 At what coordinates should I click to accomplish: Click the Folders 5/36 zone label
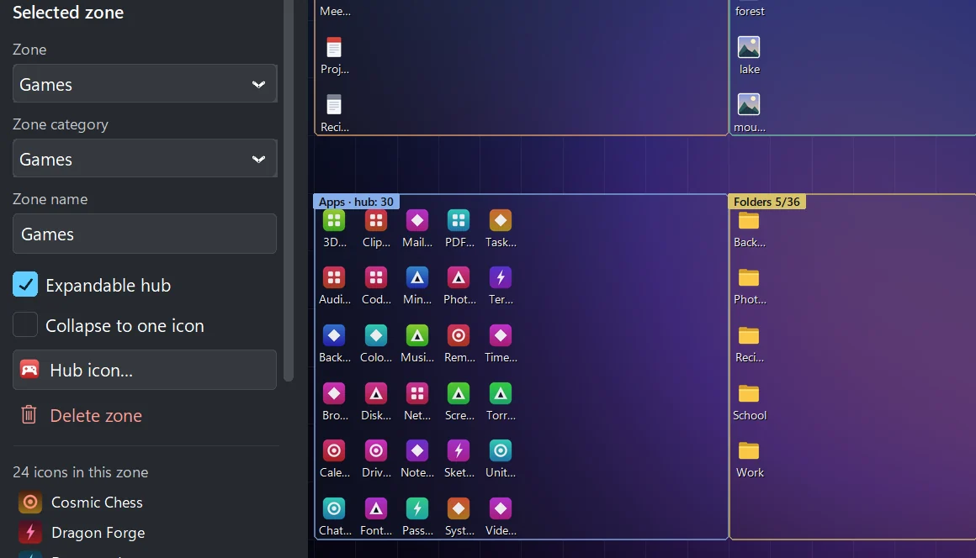[766, 202]
